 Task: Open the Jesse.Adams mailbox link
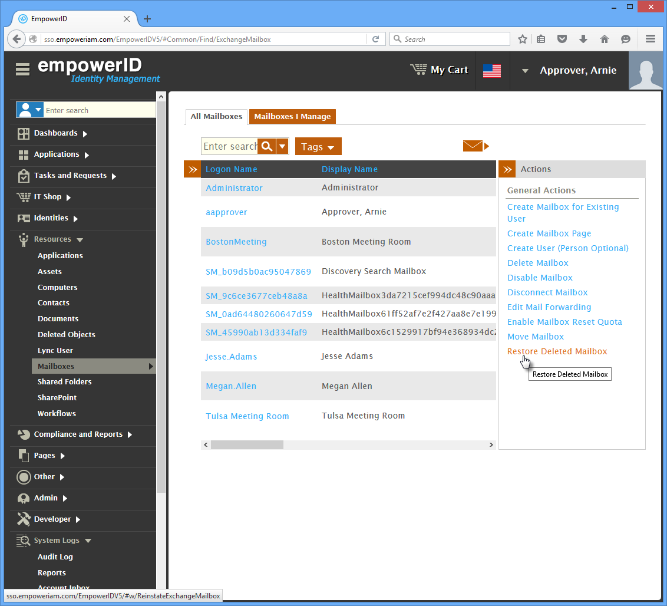click(x=231, y=357)
